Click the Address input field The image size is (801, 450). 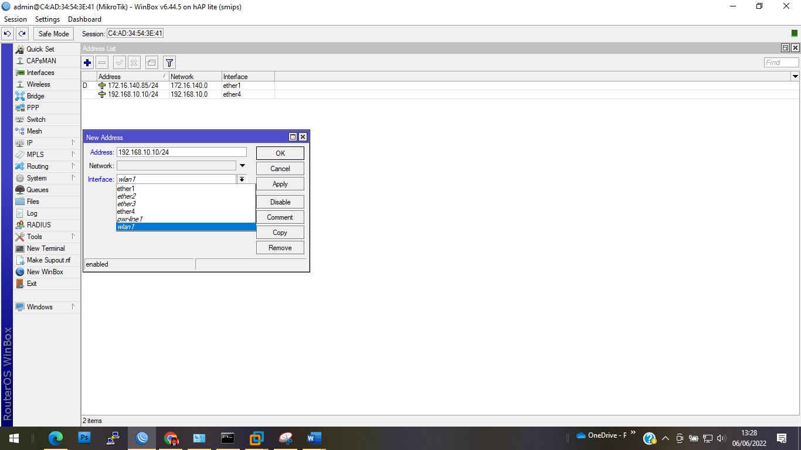point(182,152)
